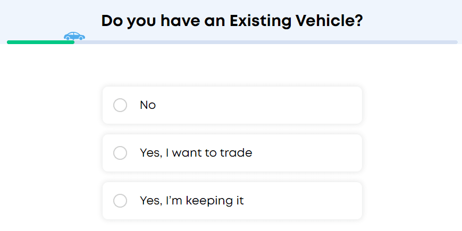Click the "Yes, I want to trade" label text
462x231 pixels.
coord(196,153)
